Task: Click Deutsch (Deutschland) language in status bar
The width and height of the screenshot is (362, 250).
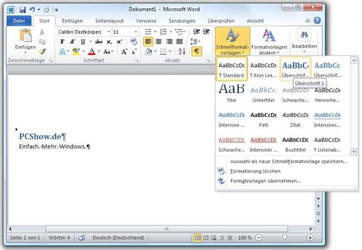Action: 118,238
